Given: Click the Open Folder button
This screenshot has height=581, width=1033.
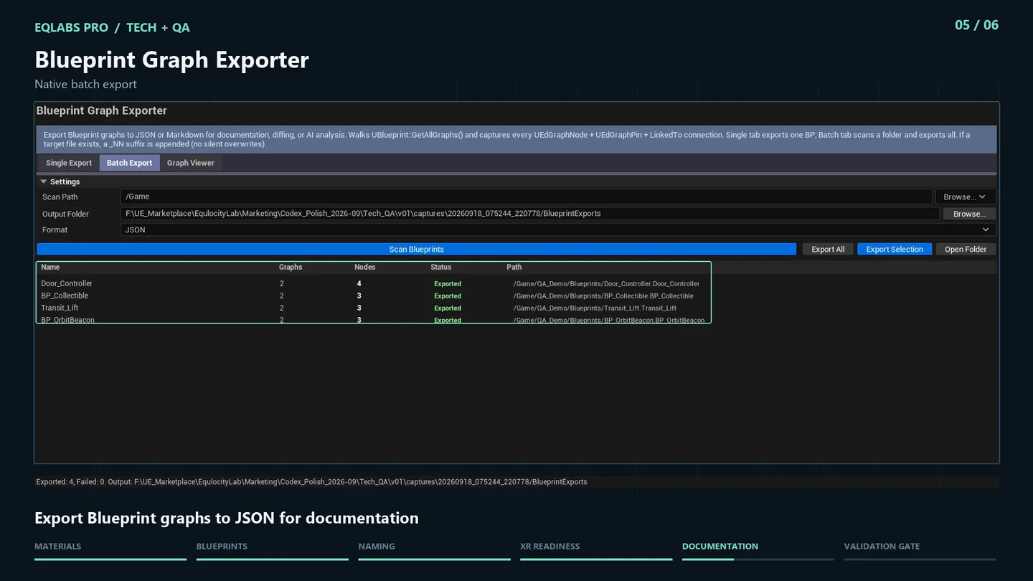Looking at the screenshot, I should (x=966, y=250).
